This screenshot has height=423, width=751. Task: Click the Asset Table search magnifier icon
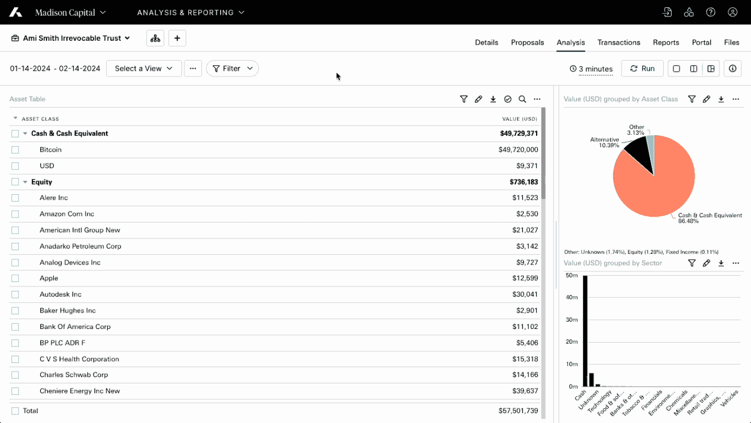pyautogui.click(x=522, y=99)
